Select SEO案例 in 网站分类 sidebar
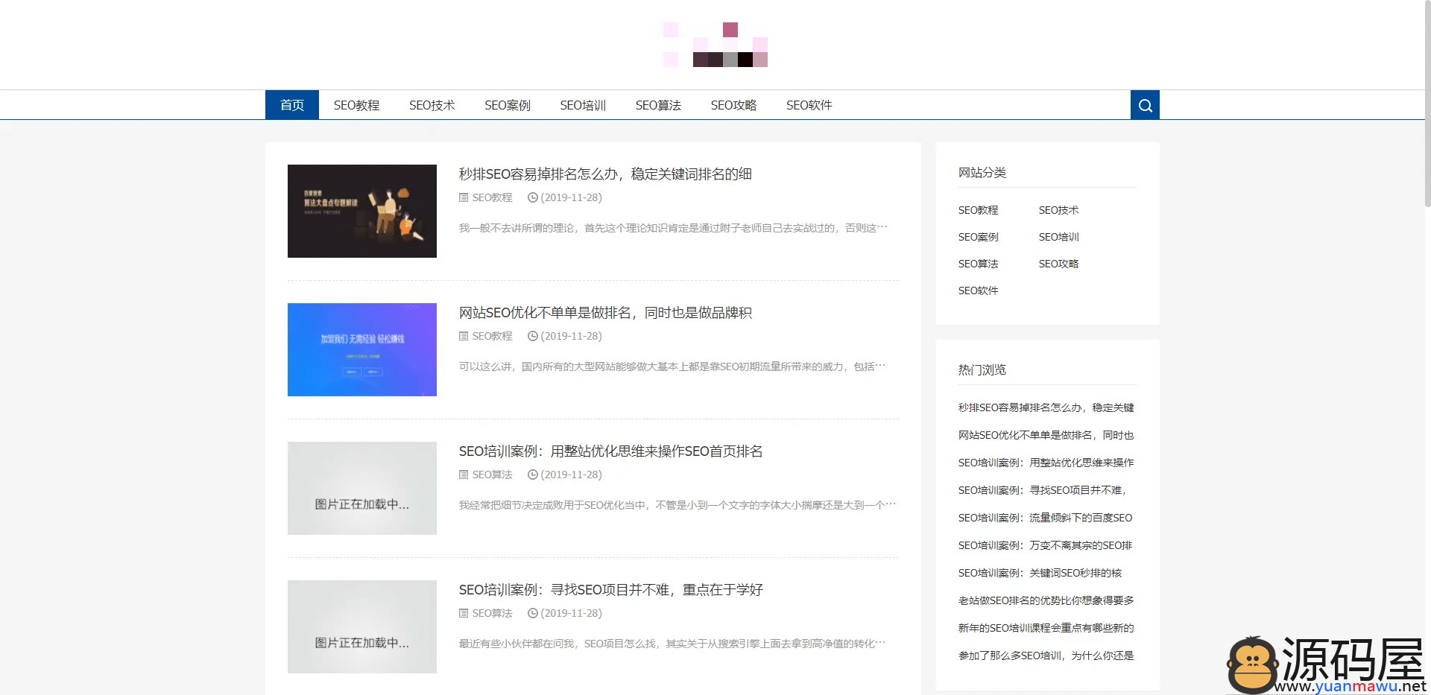Screen dimensions: 1431x695 978,237
